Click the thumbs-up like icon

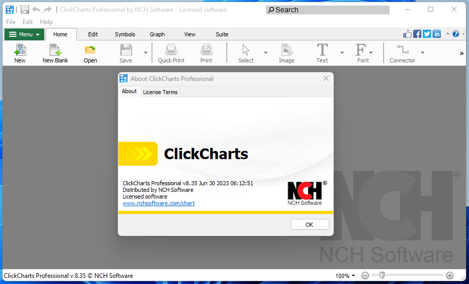(x=407, y=34)
